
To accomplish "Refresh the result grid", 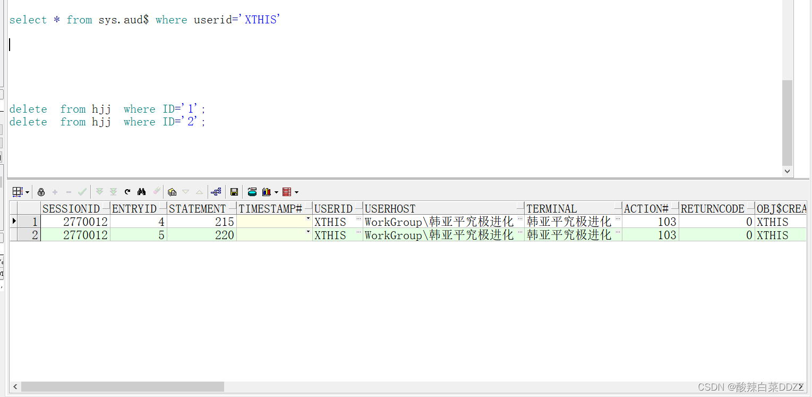I will (127, 191).
